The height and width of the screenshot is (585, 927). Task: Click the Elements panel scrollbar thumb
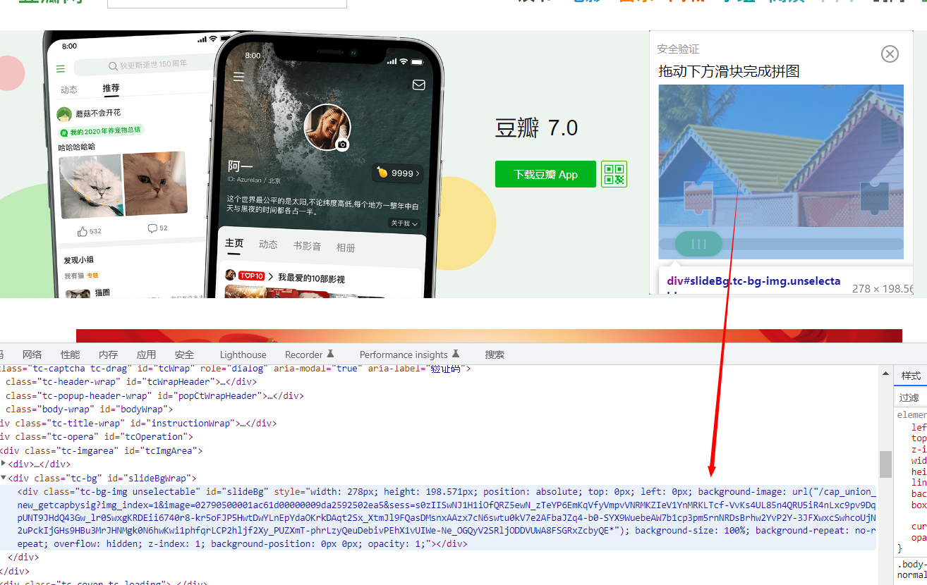[885, 464]
